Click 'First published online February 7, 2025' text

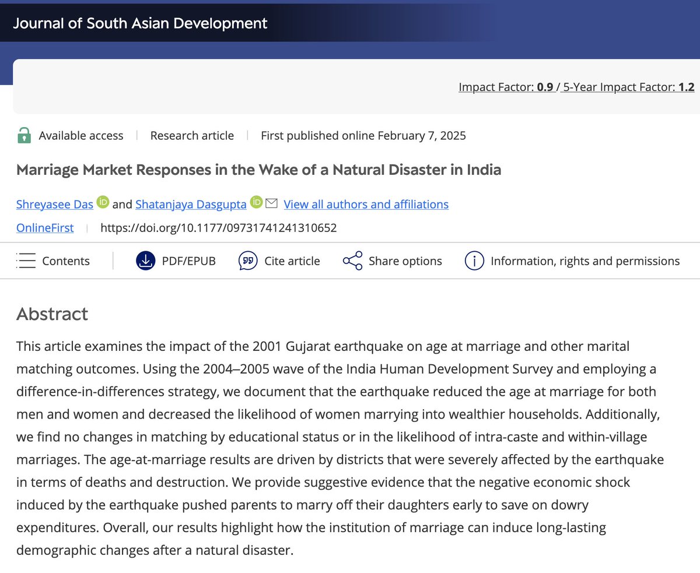point(363,136)
